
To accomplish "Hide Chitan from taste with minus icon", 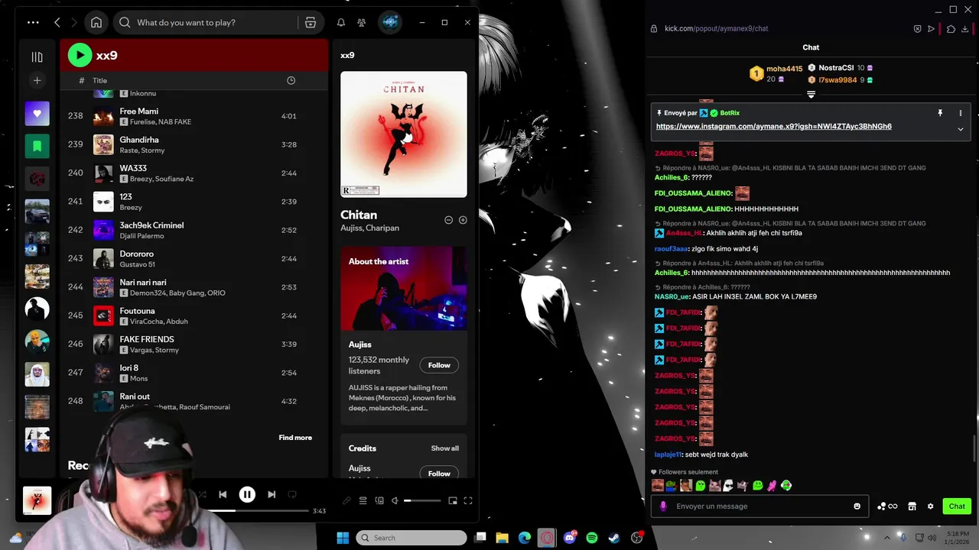I will (449, 220).
